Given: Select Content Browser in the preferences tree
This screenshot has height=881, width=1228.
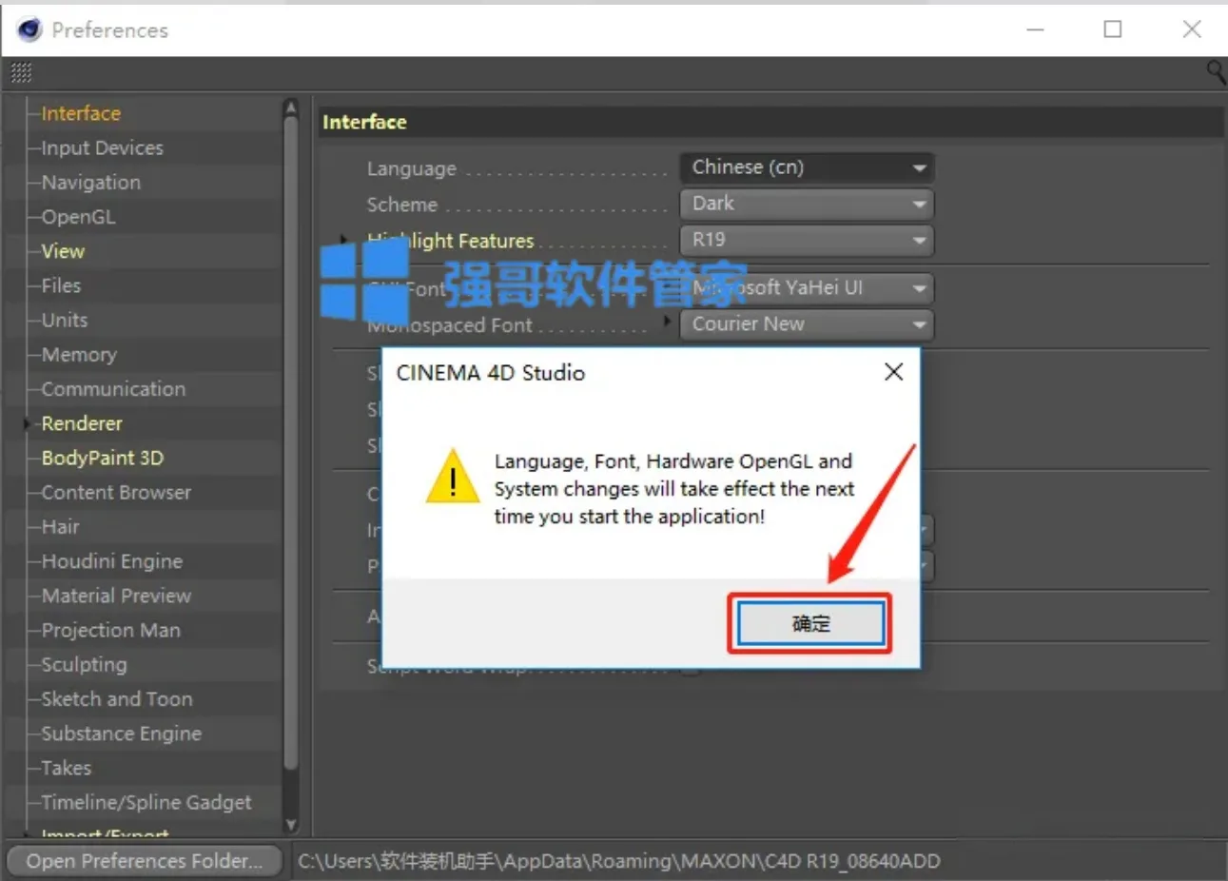Looking at the screenshot, I should [x=116, y=492].
